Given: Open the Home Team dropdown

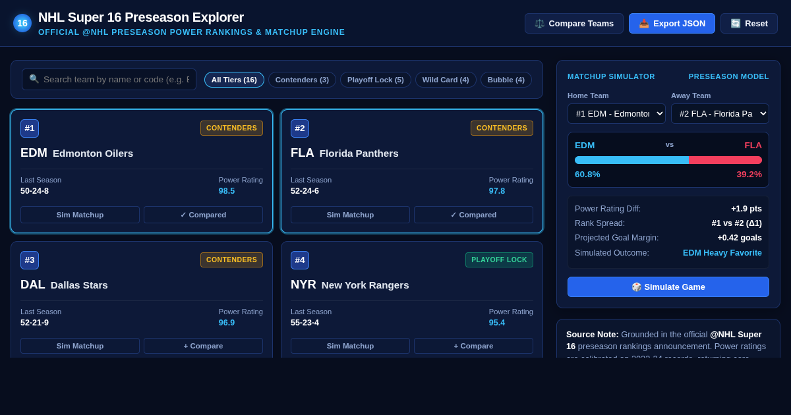Looking at the screenshot, I should pos(616,113).
